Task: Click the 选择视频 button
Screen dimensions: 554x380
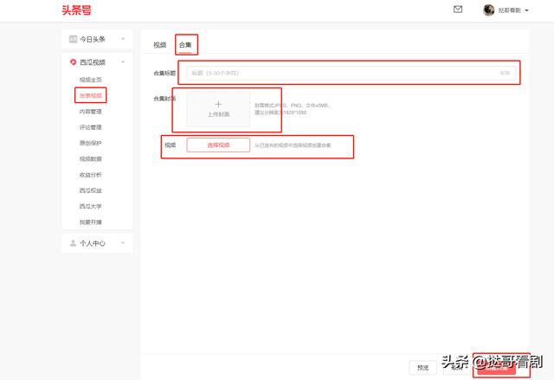Action: 218,145
